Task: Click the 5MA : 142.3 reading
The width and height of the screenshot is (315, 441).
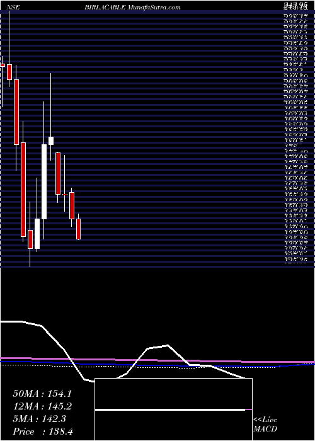Action: tap(39, 419)
